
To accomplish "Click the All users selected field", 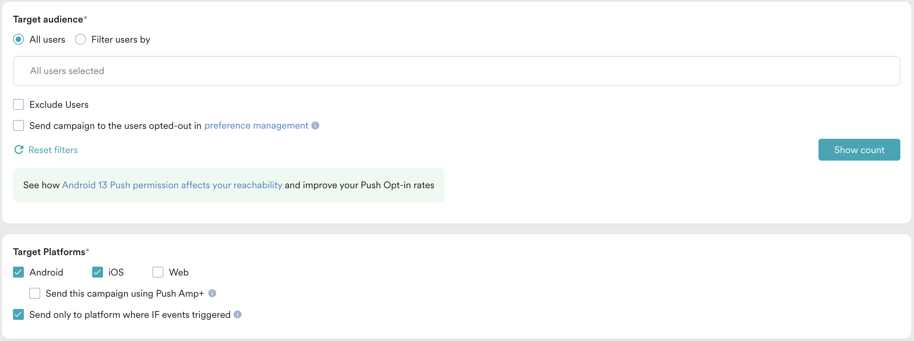I will pyautogui.click(x=456, y=71).
